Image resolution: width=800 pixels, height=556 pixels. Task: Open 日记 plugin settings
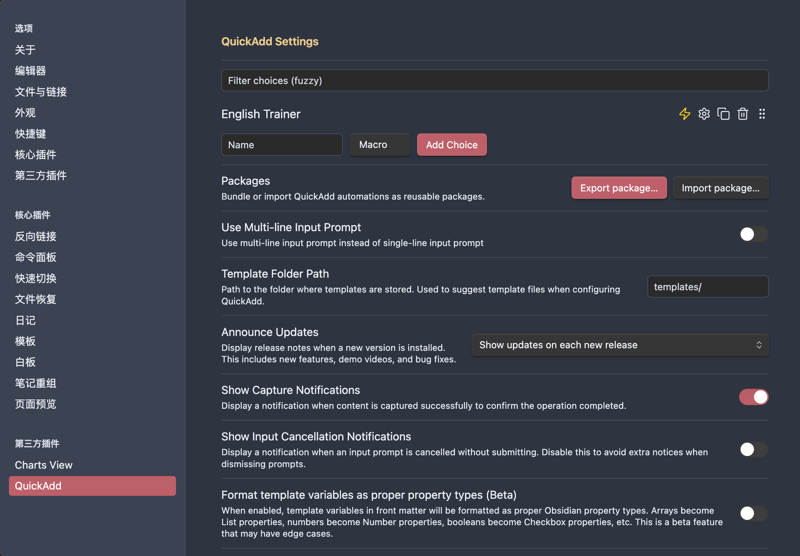coord(92,320)
